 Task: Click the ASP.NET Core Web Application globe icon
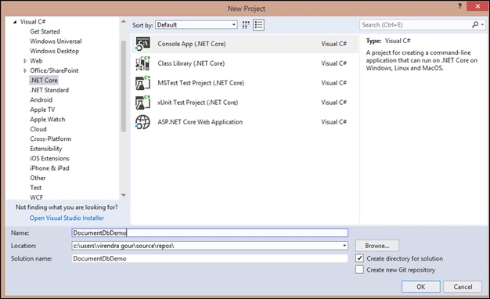pyautogui.click(x=142, y=122)
